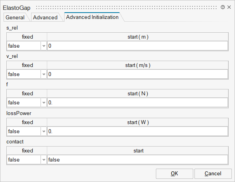235x182 pixels.
Task: Expand the f fixed dropdown arrow
Action: pos(44,103)
